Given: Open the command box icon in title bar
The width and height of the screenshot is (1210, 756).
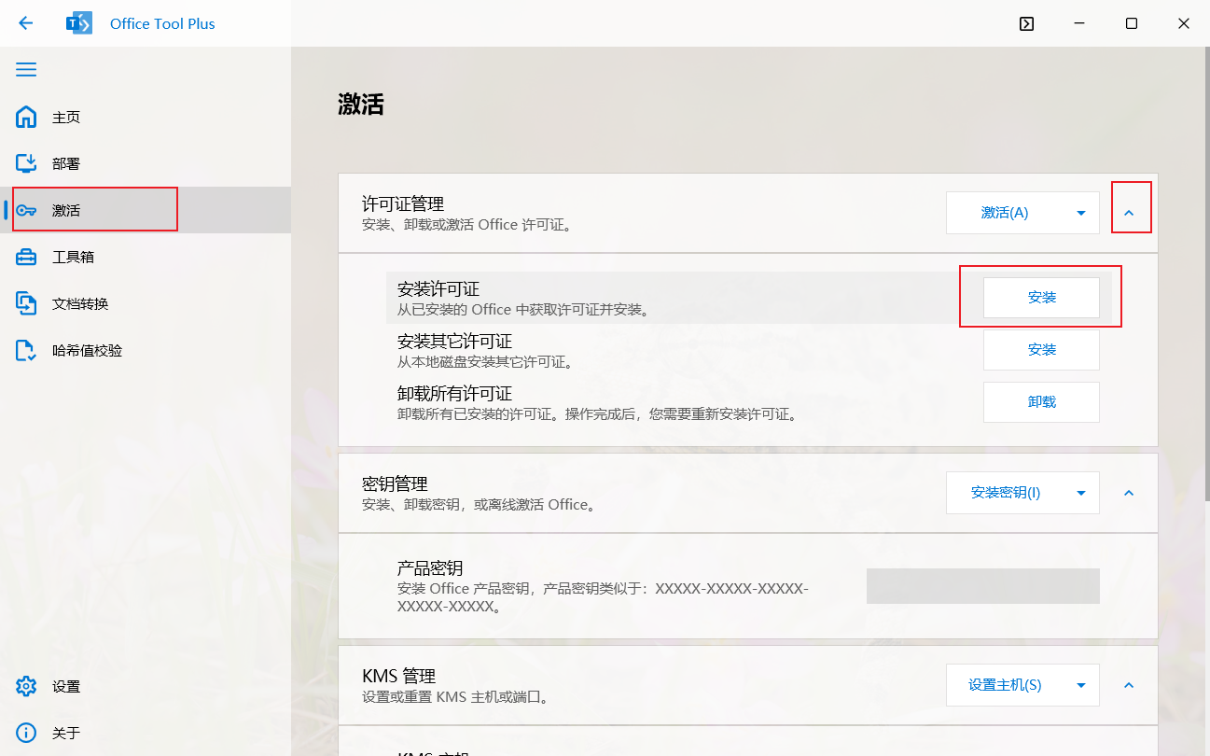Looking at the screenshot, I should [1026, 24].
